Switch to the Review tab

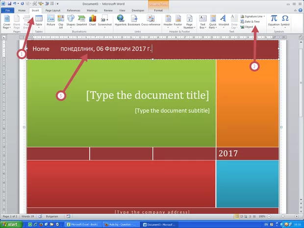[108, 10]
